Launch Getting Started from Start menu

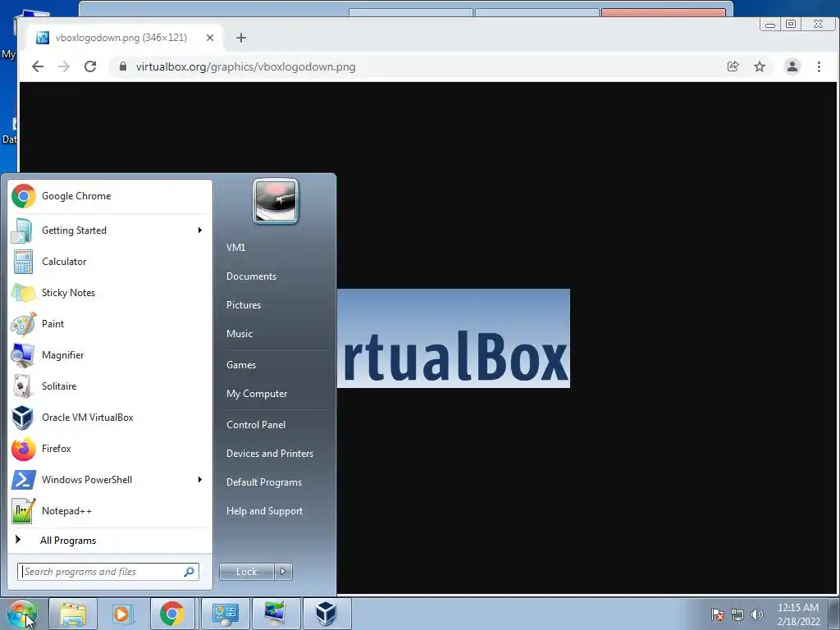coord(110,231)
